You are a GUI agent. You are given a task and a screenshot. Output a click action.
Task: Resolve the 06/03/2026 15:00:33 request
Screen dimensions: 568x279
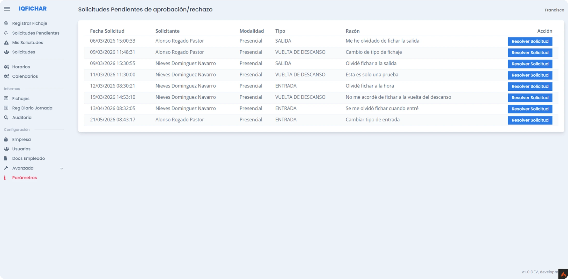coord(530,41)
